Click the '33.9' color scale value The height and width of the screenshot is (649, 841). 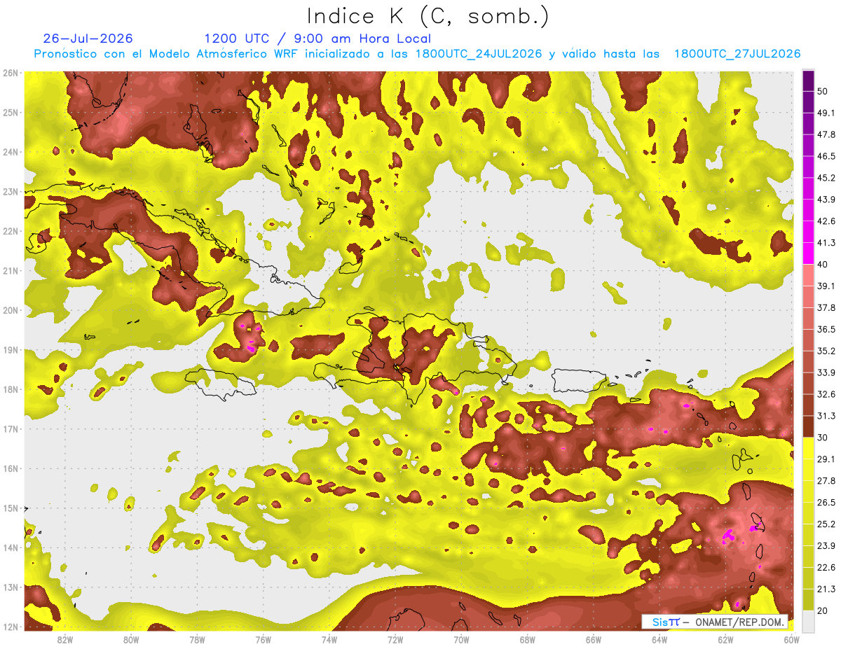[x=826, y=372]
